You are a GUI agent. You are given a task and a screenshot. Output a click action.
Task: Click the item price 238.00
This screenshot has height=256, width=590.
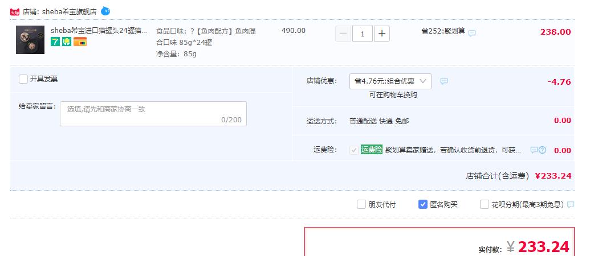(x=555, y=32)
